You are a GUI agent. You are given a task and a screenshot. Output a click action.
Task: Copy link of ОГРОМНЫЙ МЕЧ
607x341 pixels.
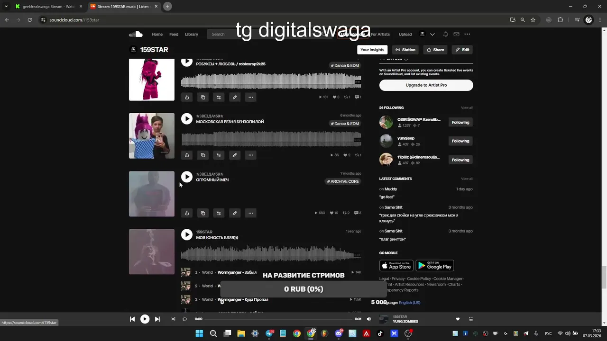[203, 213]
